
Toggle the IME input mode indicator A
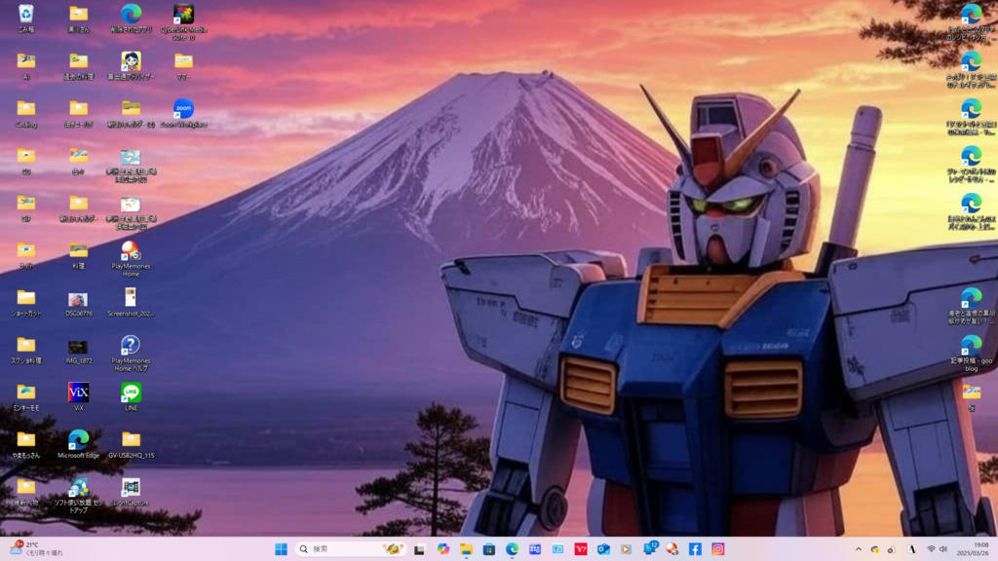point(911,549)
